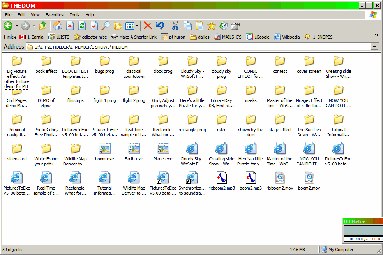
Task: Click the Home toolbar icon
Action: click(x=58, y=26)
